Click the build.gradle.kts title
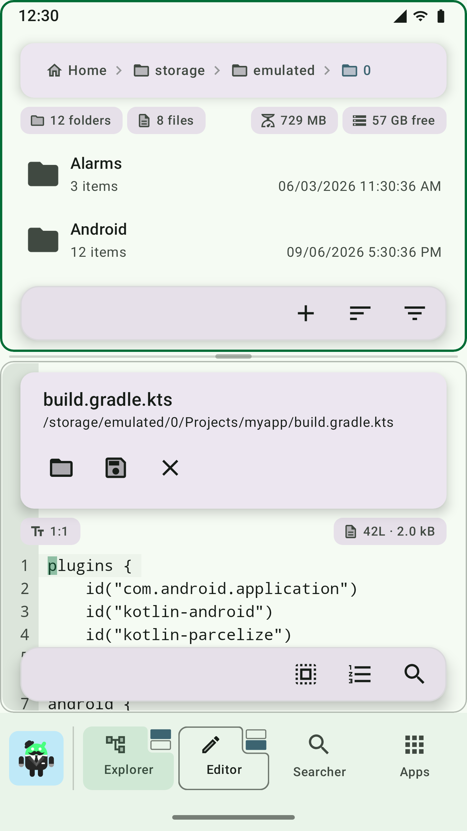The image size is (467, 831). [x=108, y=400]
